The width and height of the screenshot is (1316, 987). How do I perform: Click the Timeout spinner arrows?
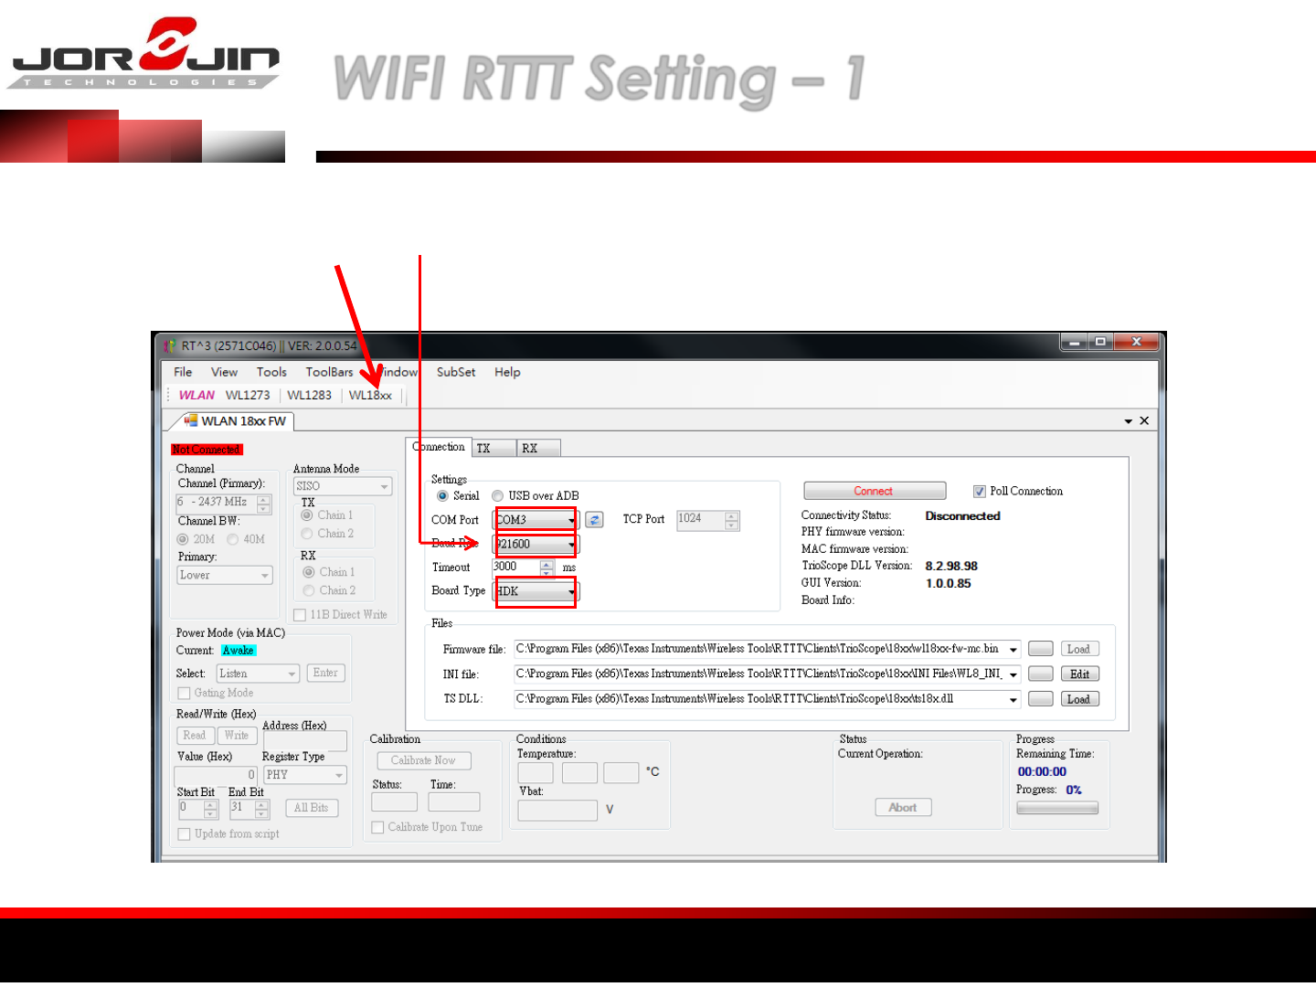[547, 568]
